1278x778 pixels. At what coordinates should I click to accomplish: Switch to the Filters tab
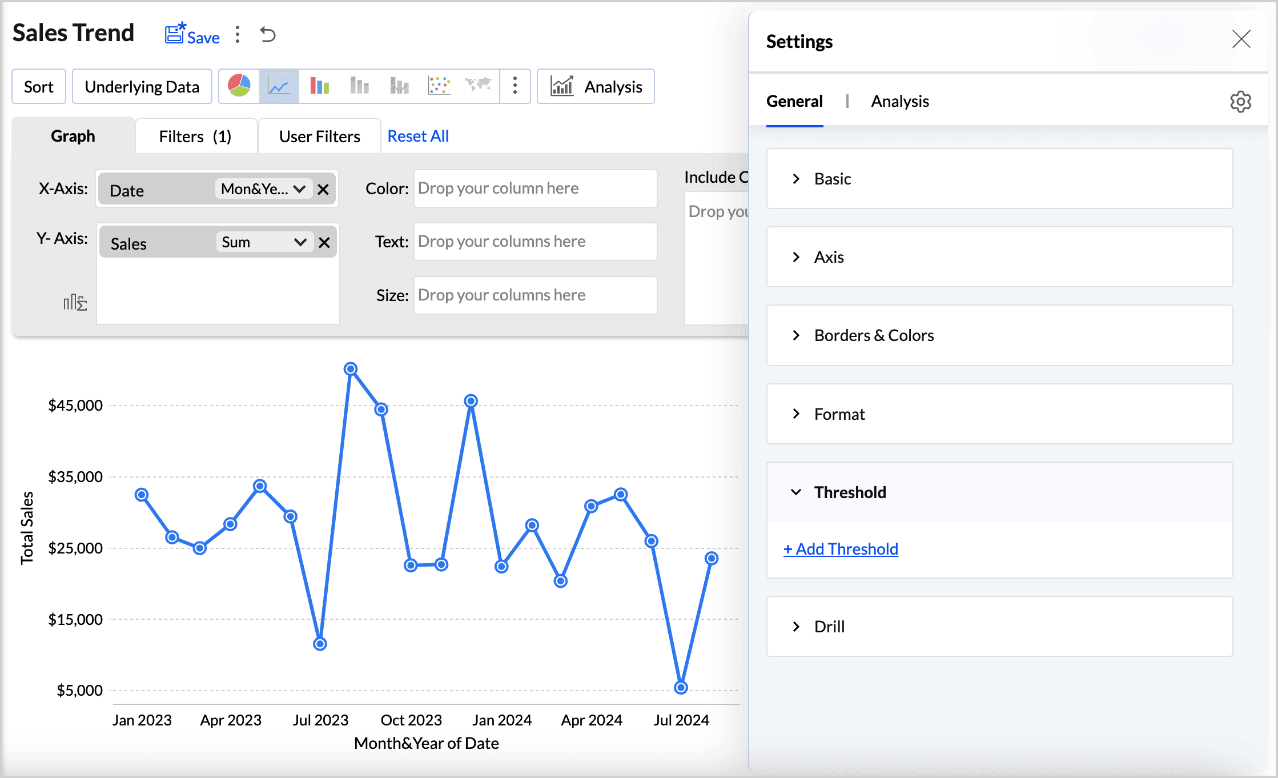pos(195,135)
